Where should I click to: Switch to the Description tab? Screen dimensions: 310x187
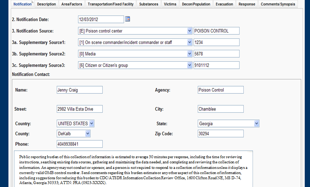(47, 4)
